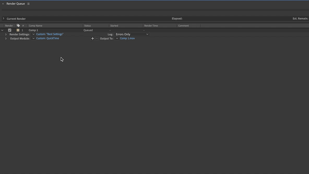Click the Comp 1 label color swatch
309x174 pixels.
18,30
